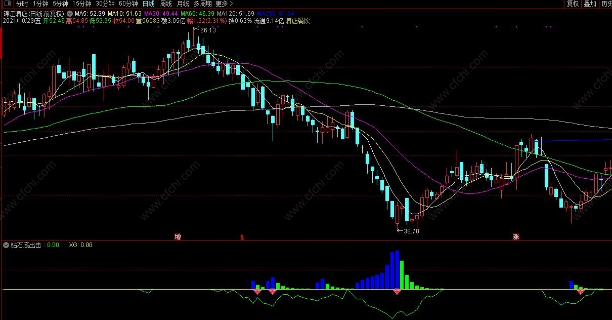
Task: Select the MA5: 52.99 indicator label
Action: (x=90, y=13)
